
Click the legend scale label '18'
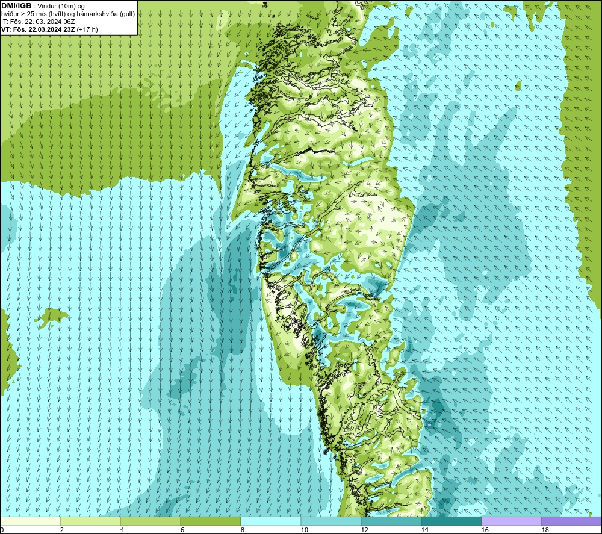coord(545,530)
